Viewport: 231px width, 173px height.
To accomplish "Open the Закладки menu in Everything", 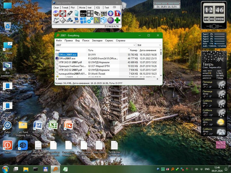I will [97, 41].
